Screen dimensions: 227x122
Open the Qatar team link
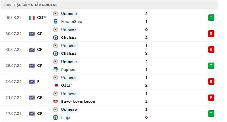pos(67,86)
